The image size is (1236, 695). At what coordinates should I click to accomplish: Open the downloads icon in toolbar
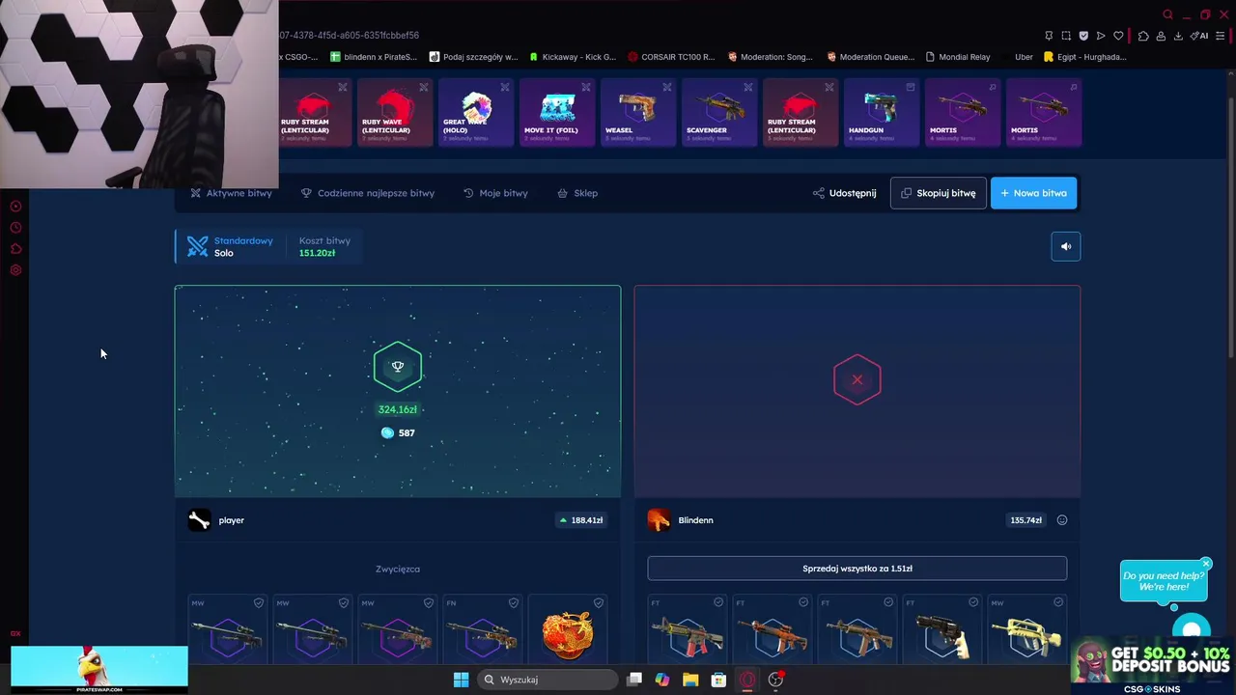tap(1178, 36)
